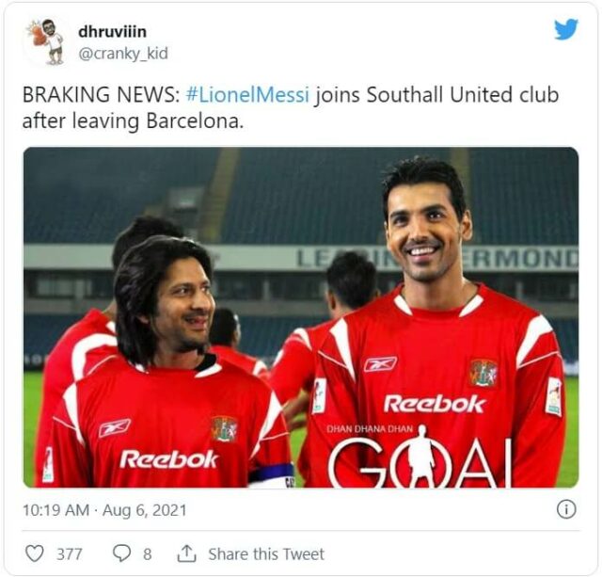Click the Share this Tweet text
602x577 pixels.
(266, 554)
